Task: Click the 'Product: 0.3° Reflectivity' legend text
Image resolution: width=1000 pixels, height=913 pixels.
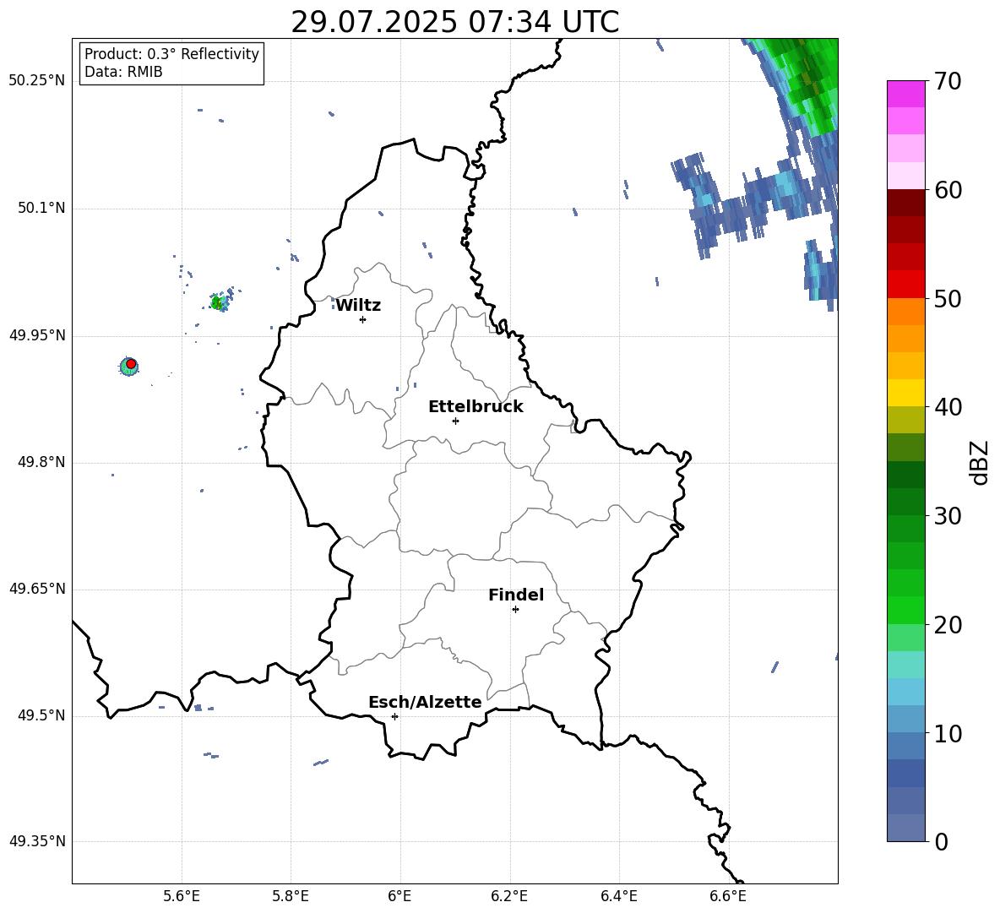Action: pos(171,54)
